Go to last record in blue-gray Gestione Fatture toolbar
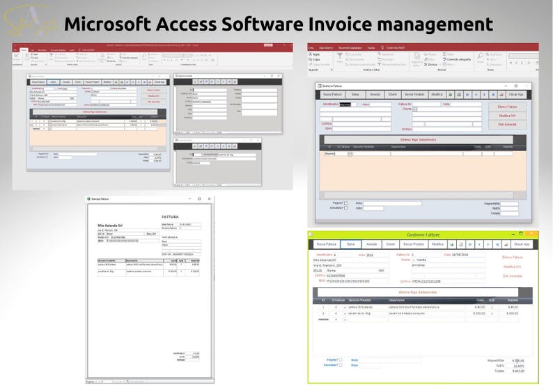 click(493, 95)
